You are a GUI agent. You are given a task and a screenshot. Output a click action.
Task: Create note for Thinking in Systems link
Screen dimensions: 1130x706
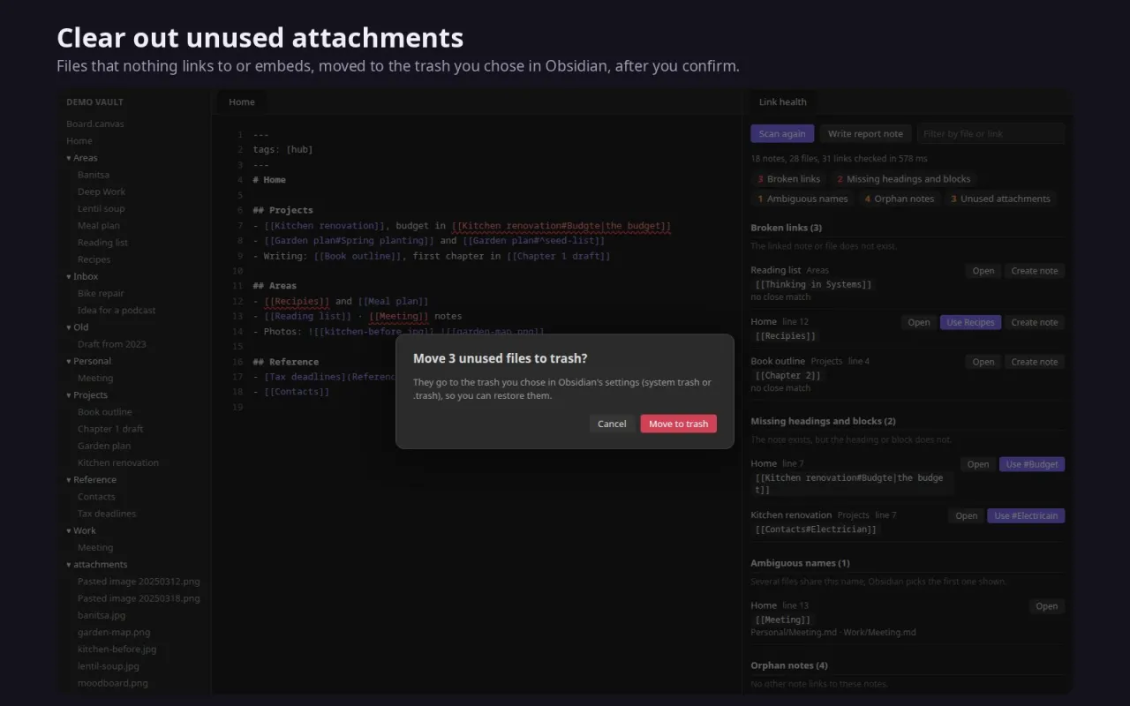1035,271
